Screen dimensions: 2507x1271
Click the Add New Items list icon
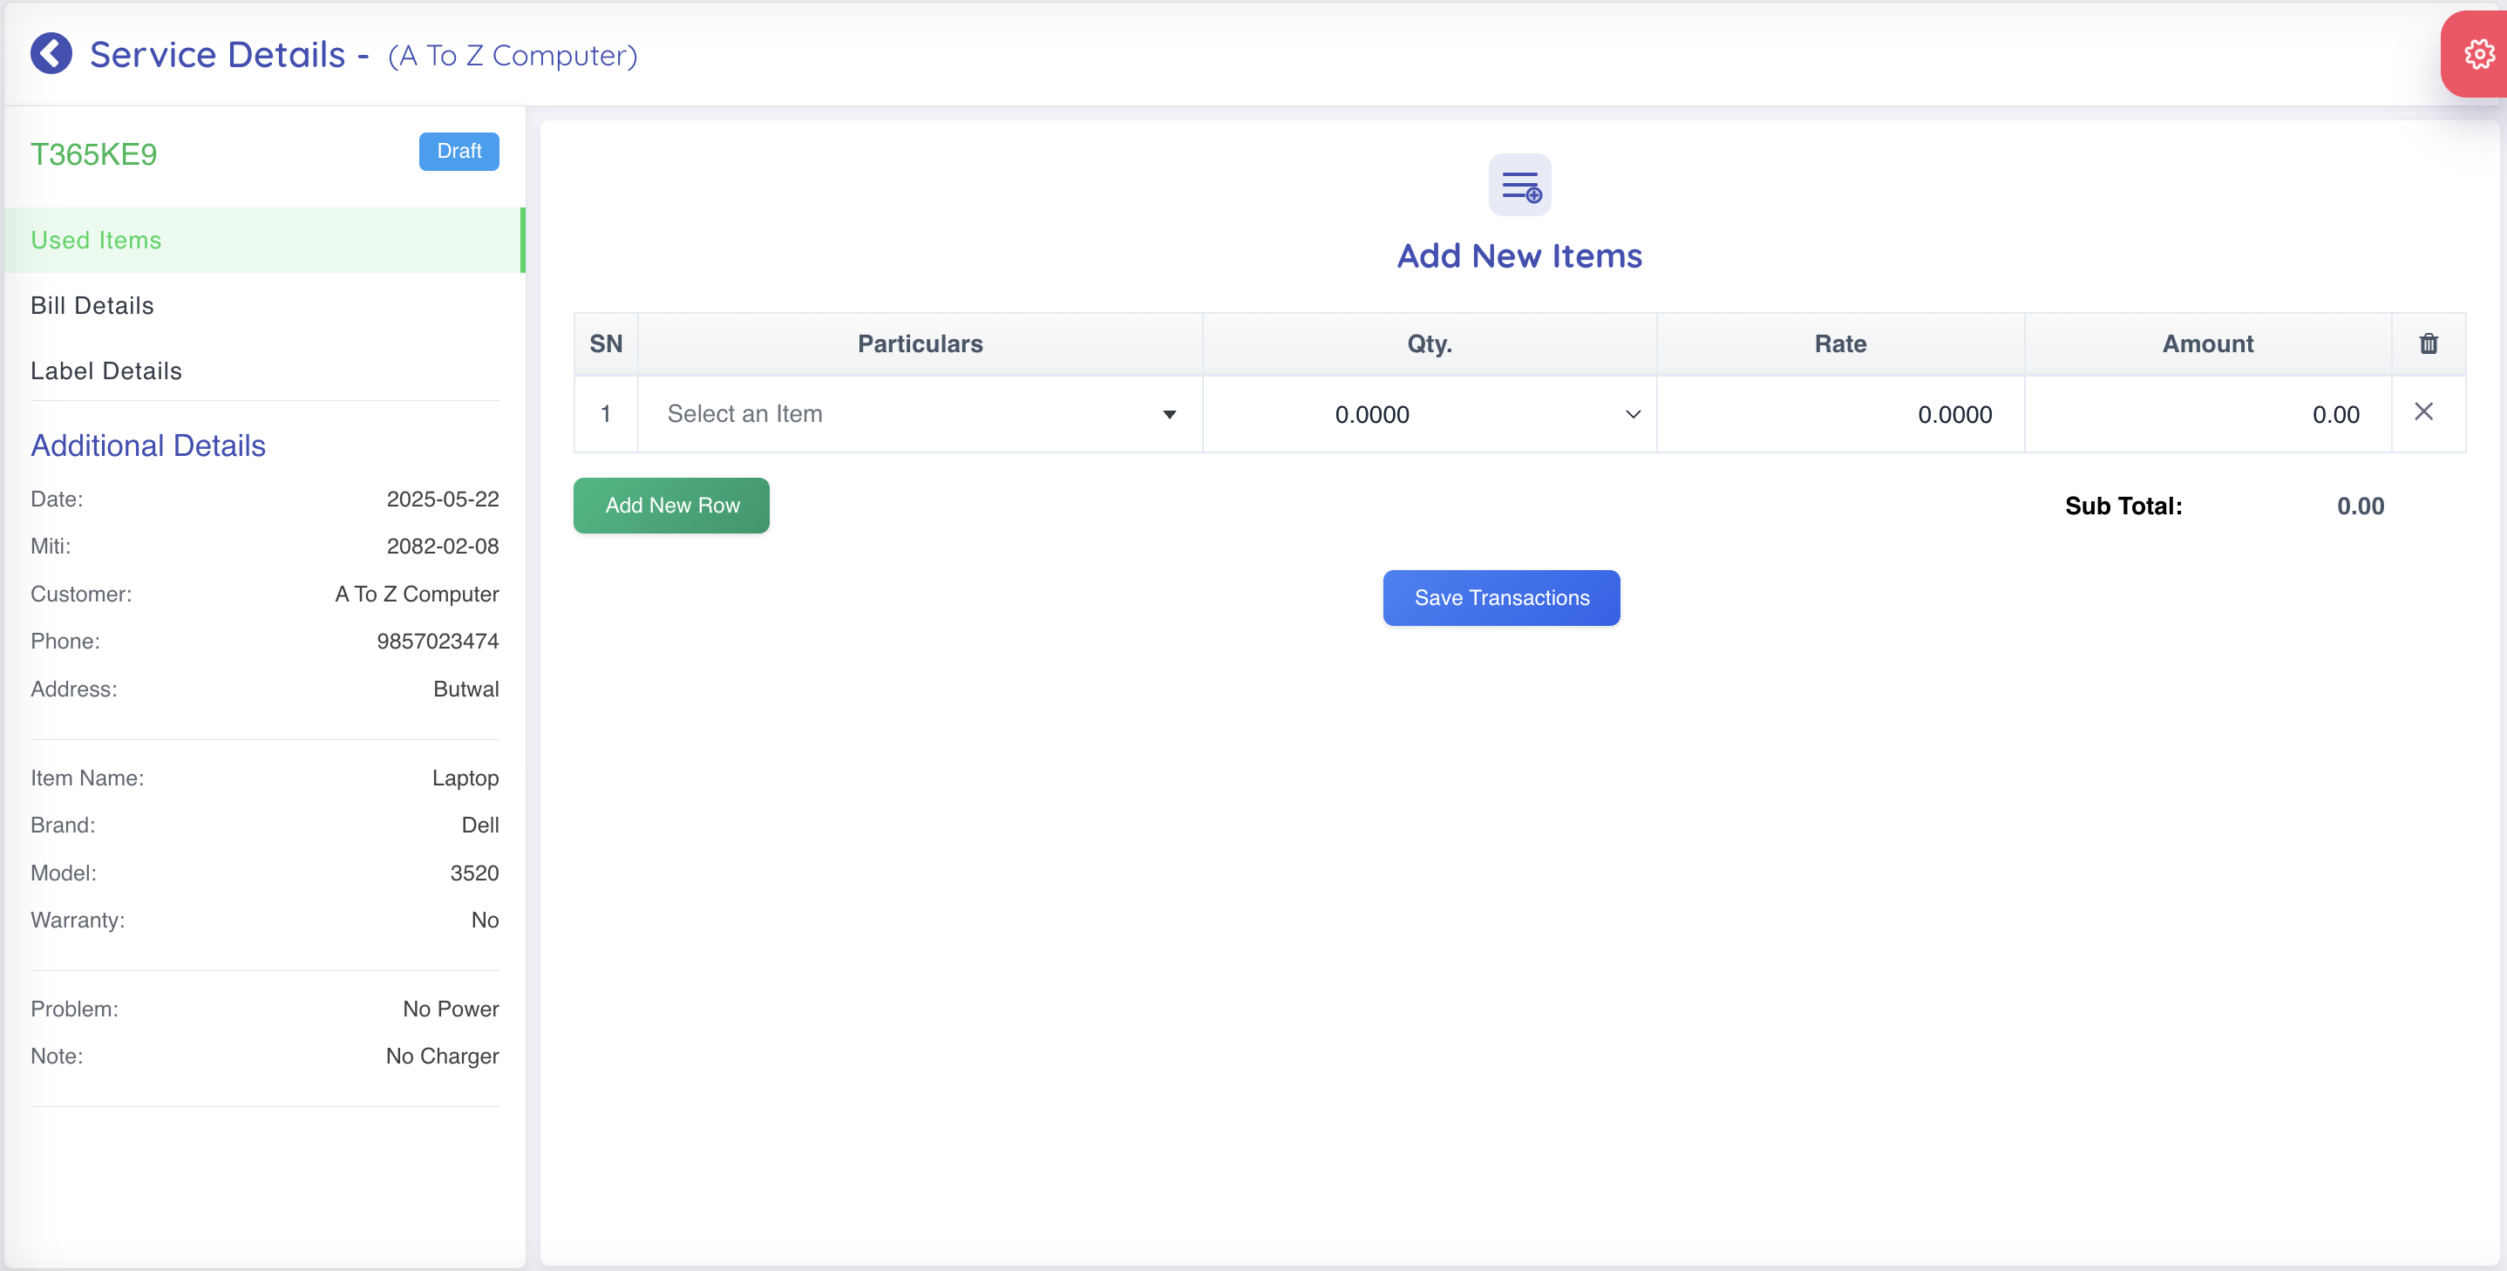[1519, 185]
